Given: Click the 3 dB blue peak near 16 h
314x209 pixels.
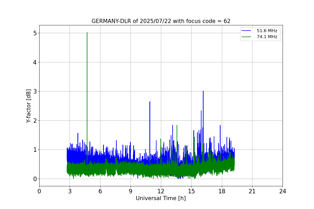Looking at the screenshot, I should pos(203,91).
